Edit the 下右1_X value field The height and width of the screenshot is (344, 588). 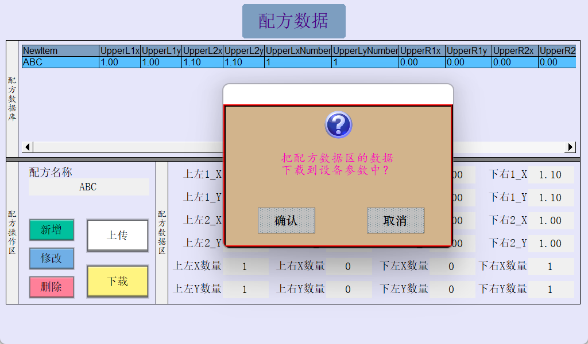551,175
